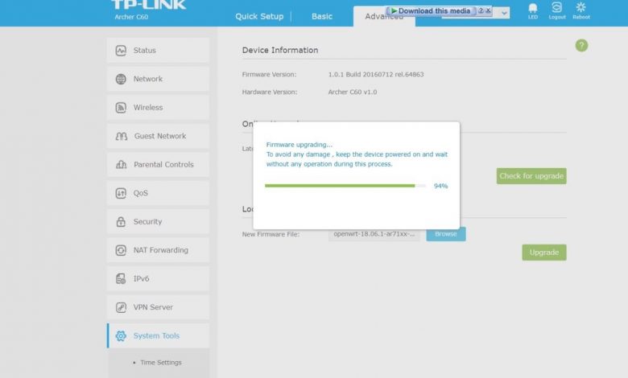Open the Security section
The image size is (628, 378).
158,222
